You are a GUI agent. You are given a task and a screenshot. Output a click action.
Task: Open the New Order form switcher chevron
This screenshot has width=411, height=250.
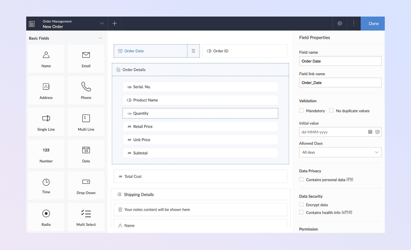point(102,24)
